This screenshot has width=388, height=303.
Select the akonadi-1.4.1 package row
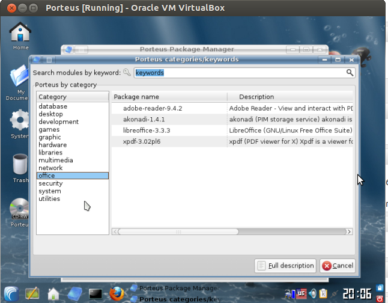pyautogui.click(x=232, y=120)
